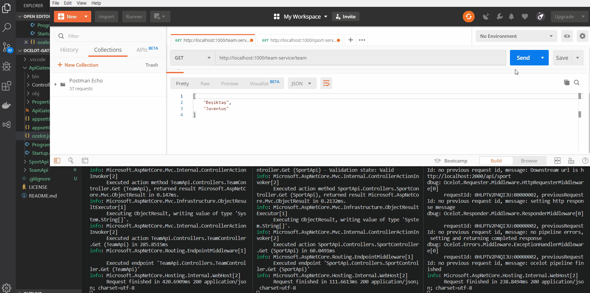Add new request tab with plus
The image size is (590, 293).
point(351,40)
